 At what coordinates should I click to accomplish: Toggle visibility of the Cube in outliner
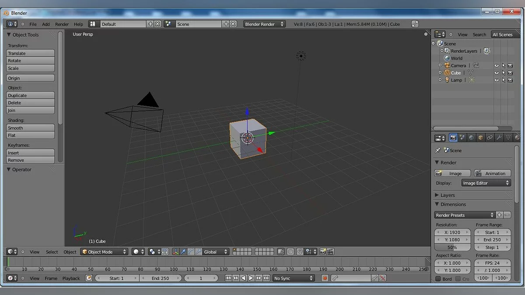coord(497,73)
